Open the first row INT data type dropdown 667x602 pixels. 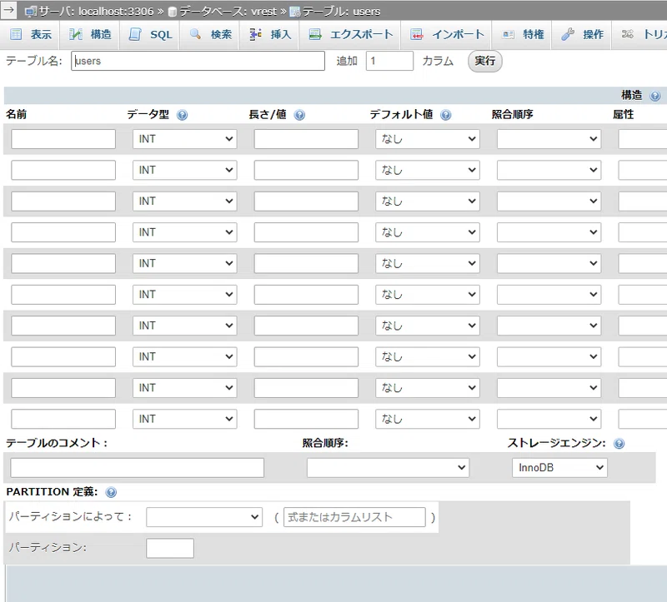184,139
